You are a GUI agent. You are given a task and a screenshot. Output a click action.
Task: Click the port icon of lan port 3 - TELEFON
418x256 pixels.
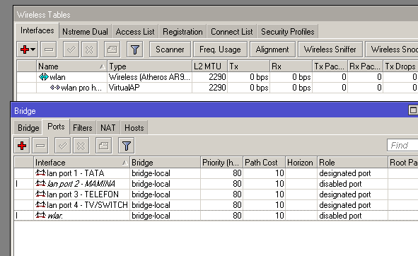pos(40,194)
